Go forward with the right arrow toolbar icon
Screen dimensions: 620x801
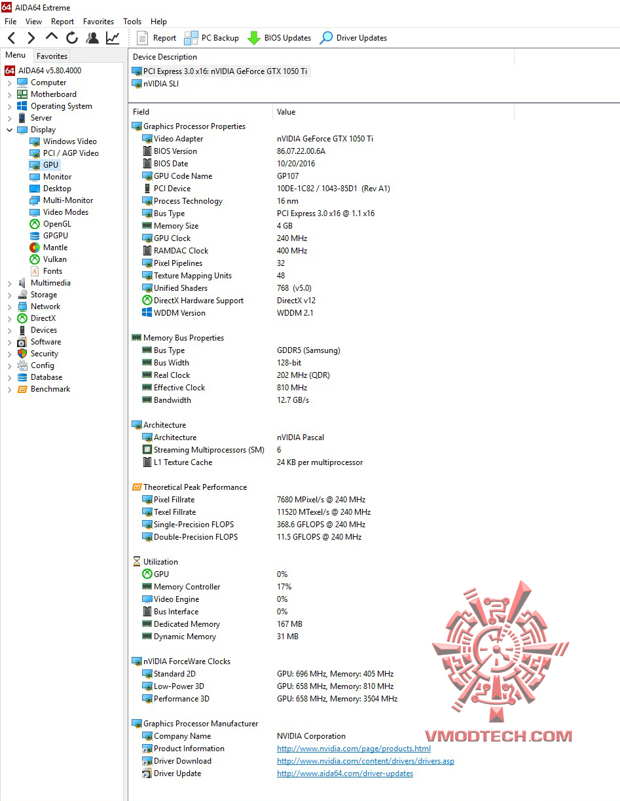click(x=31, y=38)
